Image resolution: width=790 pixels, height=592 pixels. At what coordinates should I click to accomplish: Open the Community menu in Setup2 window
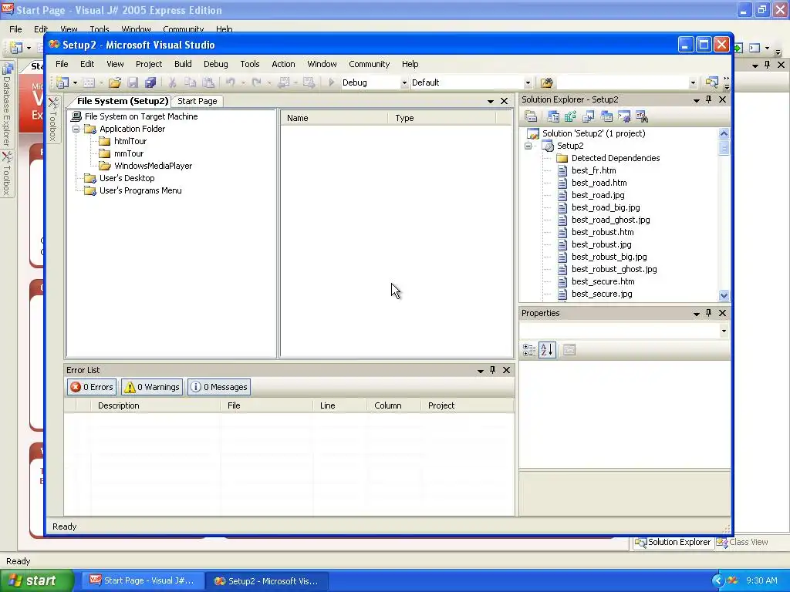[370, 64]
